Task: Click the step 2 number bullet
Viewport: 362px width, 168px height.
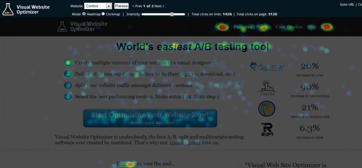Action: click(68, 74)
